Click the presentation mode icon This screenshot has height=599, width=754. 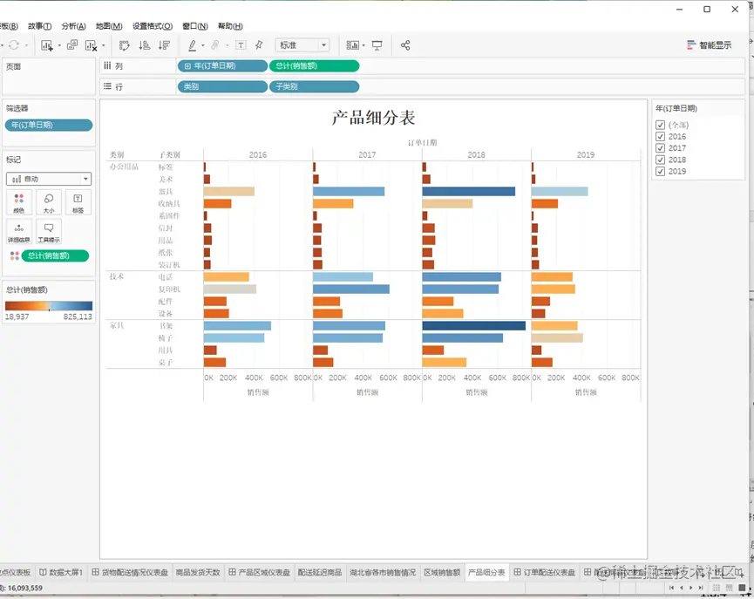(377, 45)
